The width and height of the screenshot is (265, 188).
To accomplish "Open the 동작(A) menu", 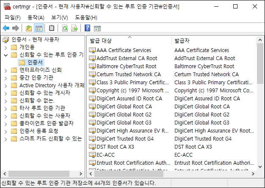I will tap(36, 17).
